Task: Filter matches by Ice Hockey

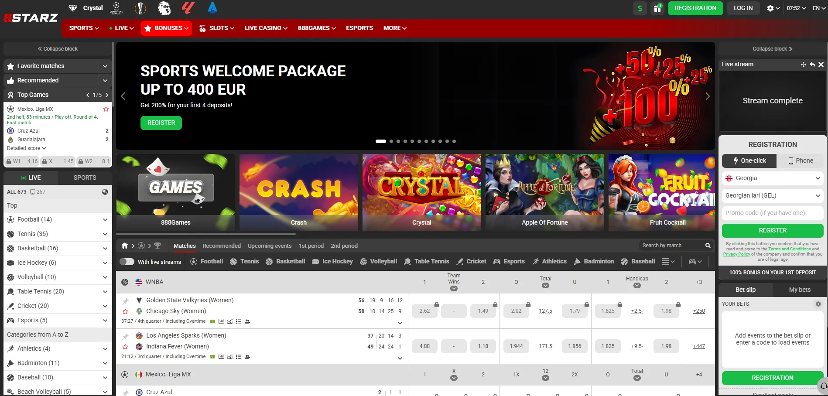Action: pyautogui.click(x=332, y=261)
